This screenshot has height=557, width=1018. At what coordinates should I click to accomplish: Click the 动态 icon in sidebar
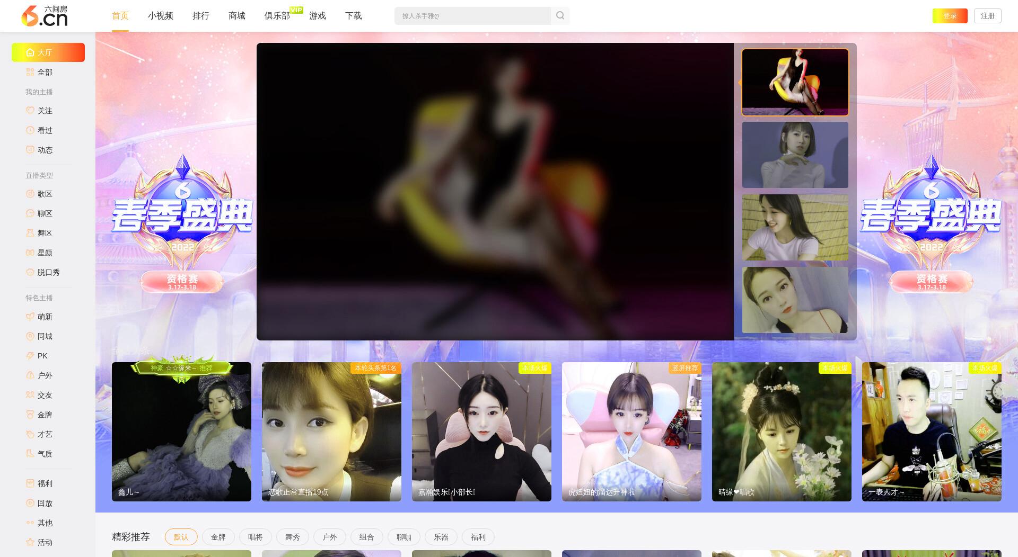point(30,150)
